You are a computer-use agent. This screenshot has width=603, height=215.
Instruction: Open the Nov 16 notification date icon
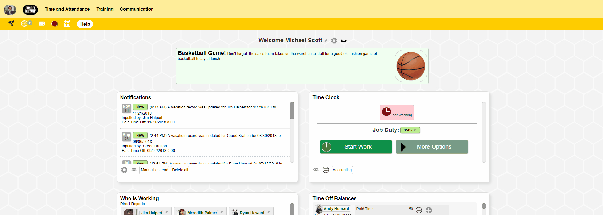(126, 108)
